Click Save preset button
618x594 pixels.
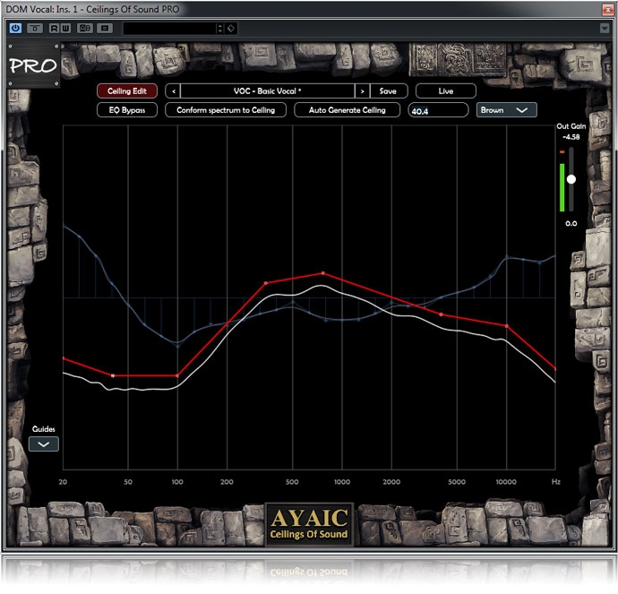[388, 90]
